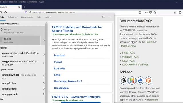Click the Extensões sublink

pos(60,68)
